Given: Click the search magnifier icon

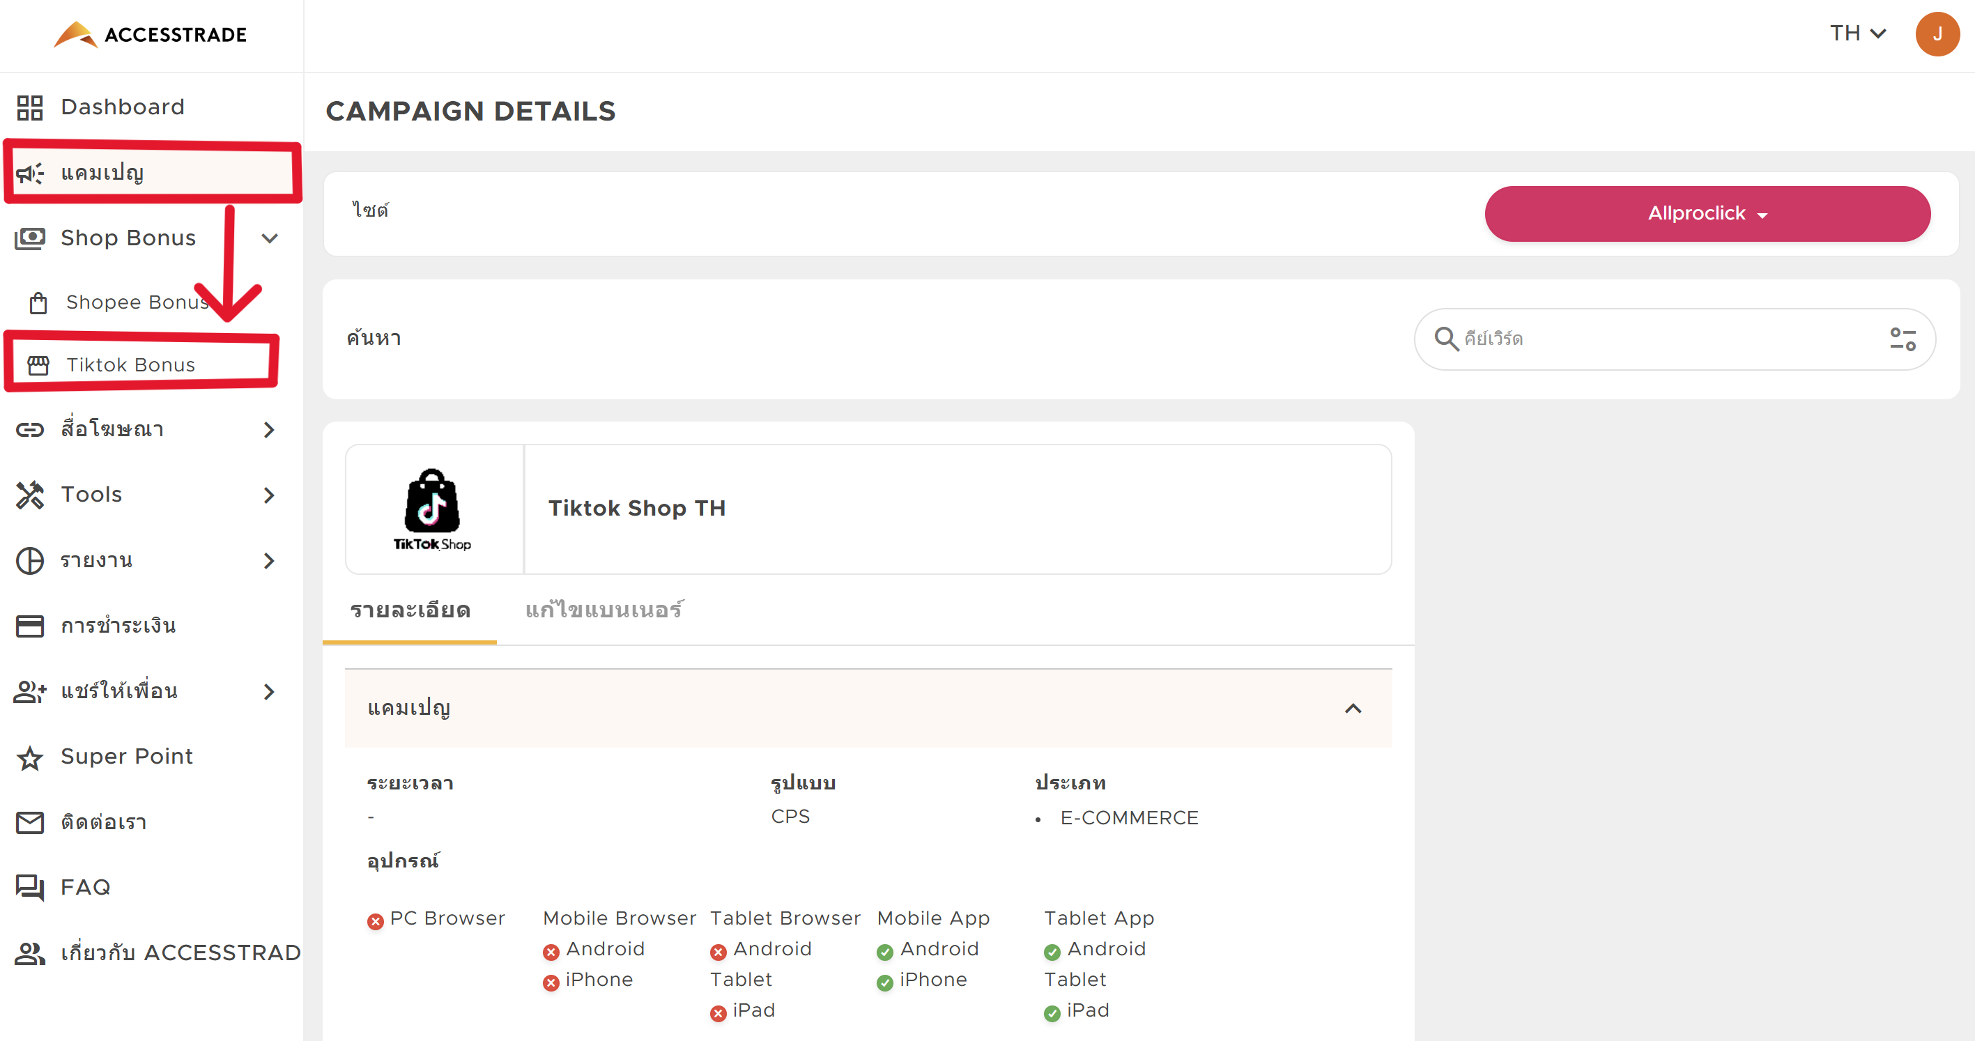Looking at the screenshot, I should [1446, 338].
